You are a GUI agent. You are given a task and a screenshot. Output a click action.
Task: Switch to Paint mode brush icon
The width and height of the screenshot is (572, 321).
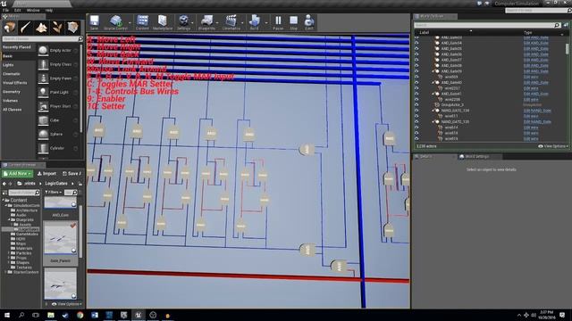[26, 28]
